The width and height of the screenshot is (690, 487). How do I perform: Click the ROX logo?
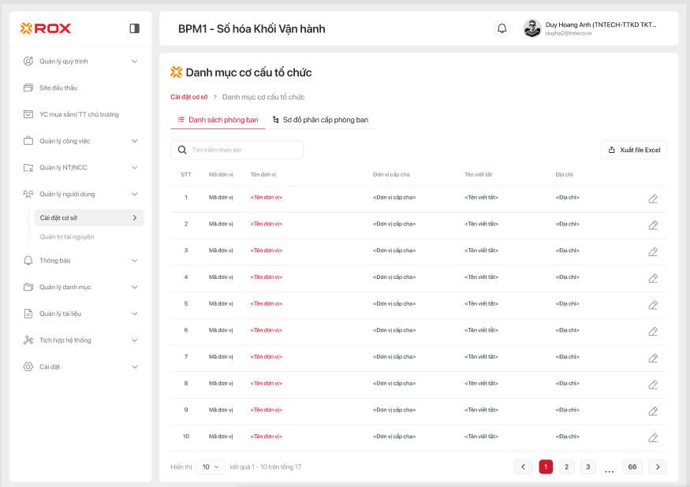click(x=46, y=28)
